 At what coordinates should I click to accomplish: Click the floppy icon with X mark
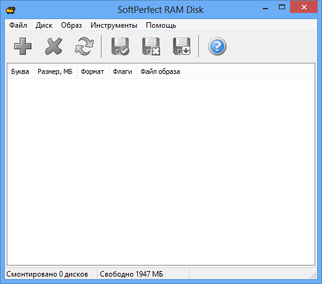(x=151, y=46)
